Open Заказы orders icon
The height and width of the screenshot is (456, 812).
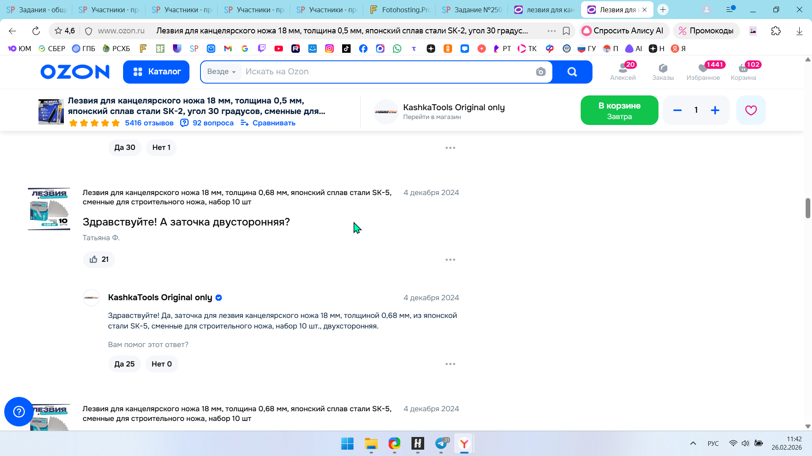point(663,71)
